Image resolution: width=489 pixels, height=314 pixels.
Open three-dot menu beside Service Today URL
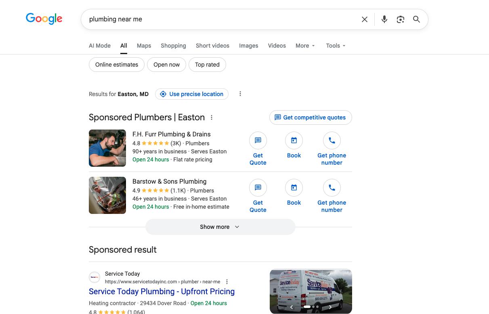(227, 282)
